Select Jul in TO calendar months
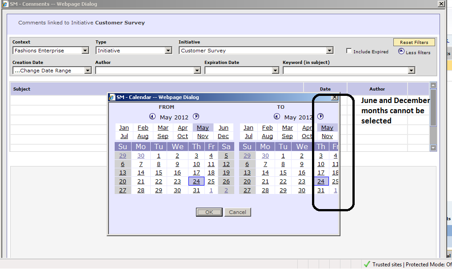Viewport: 452px width, 269px height. tap(248, 136)
